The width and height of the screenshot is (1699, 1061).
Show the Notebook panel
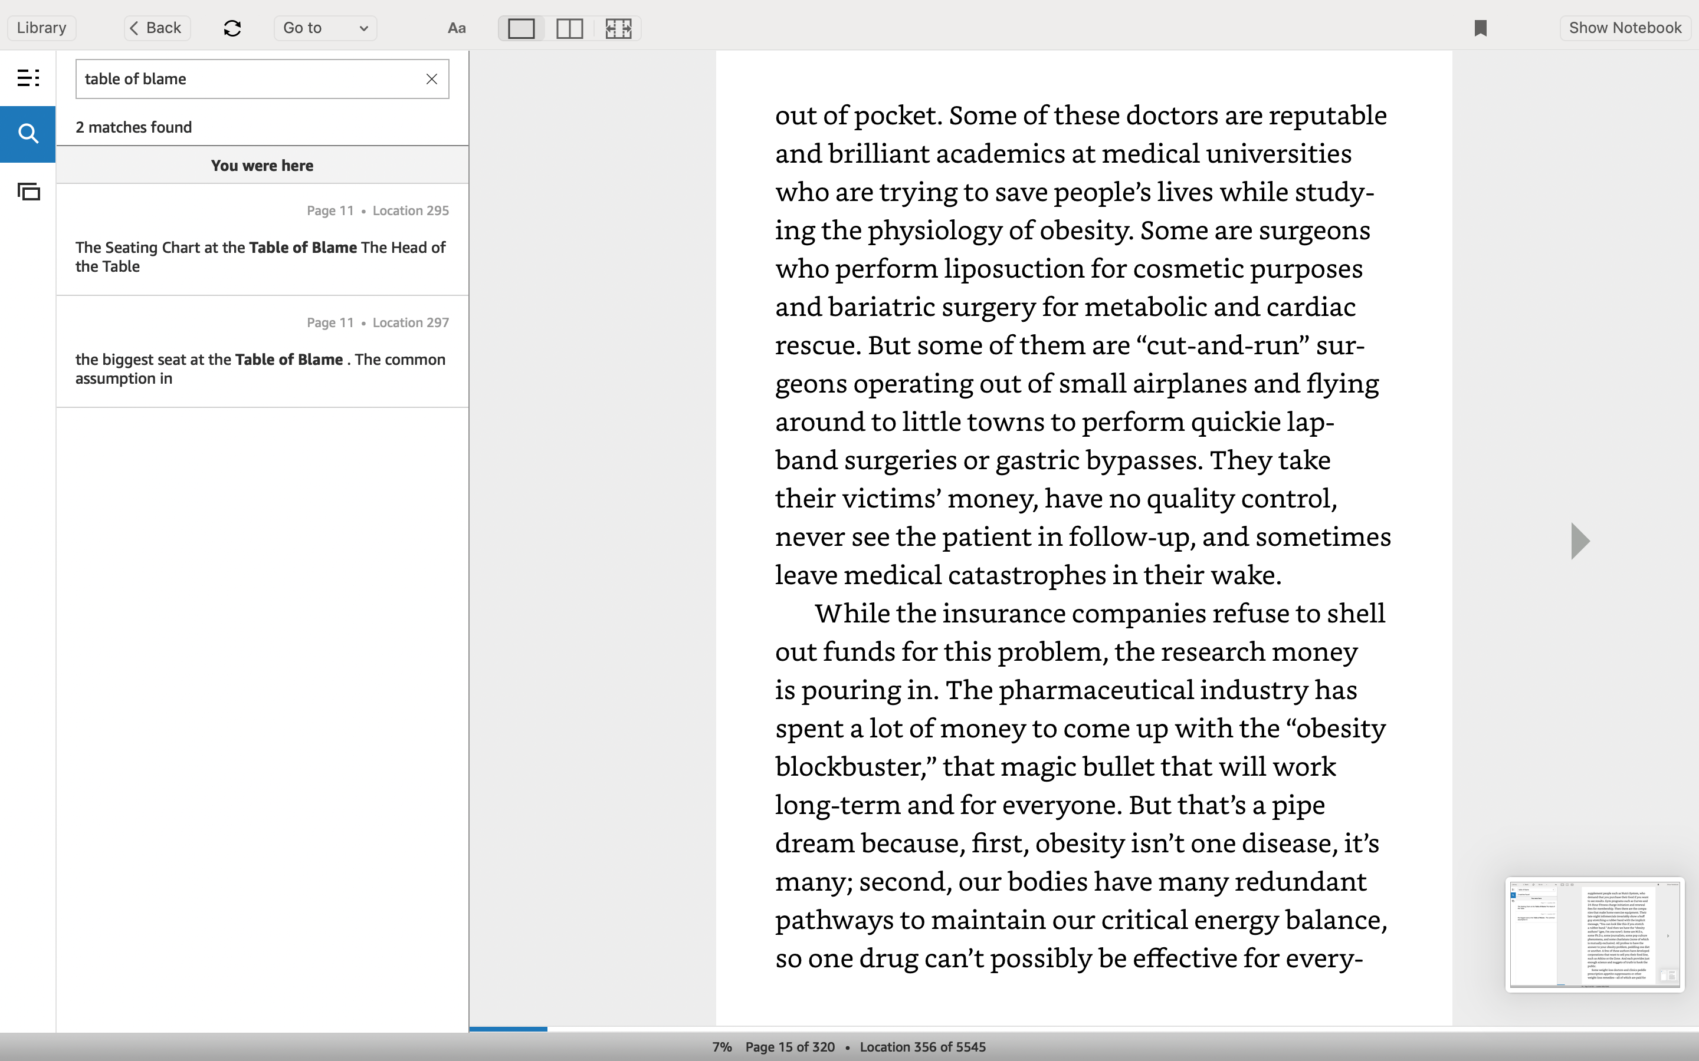pos(1625,28)
